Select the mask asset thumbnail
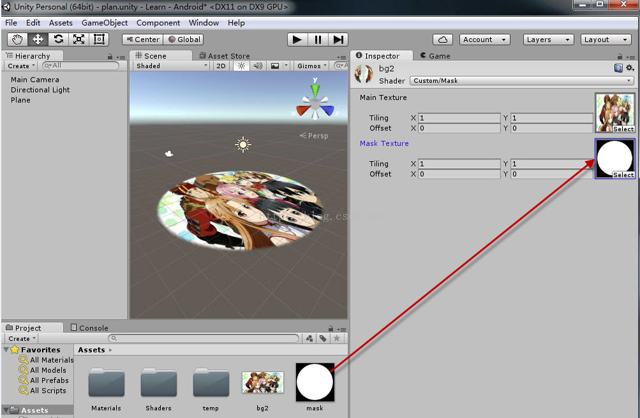 [x=315, y=382]
